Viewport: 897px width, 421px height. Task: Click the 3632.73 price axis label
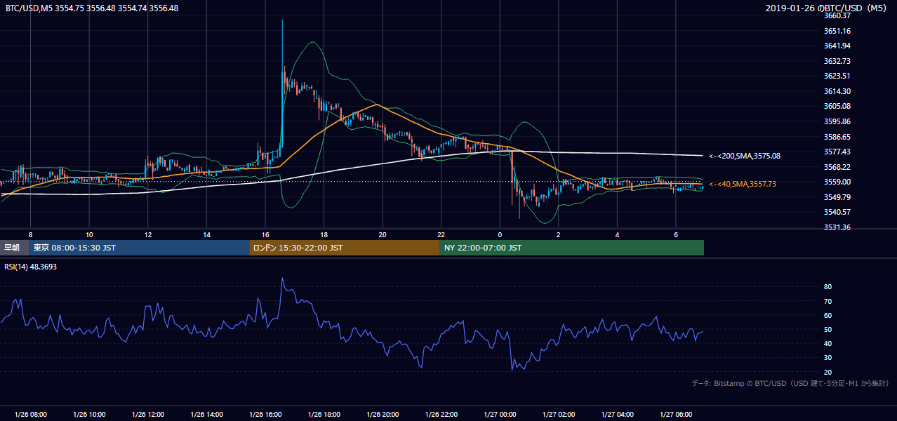[x=837, y=61]
